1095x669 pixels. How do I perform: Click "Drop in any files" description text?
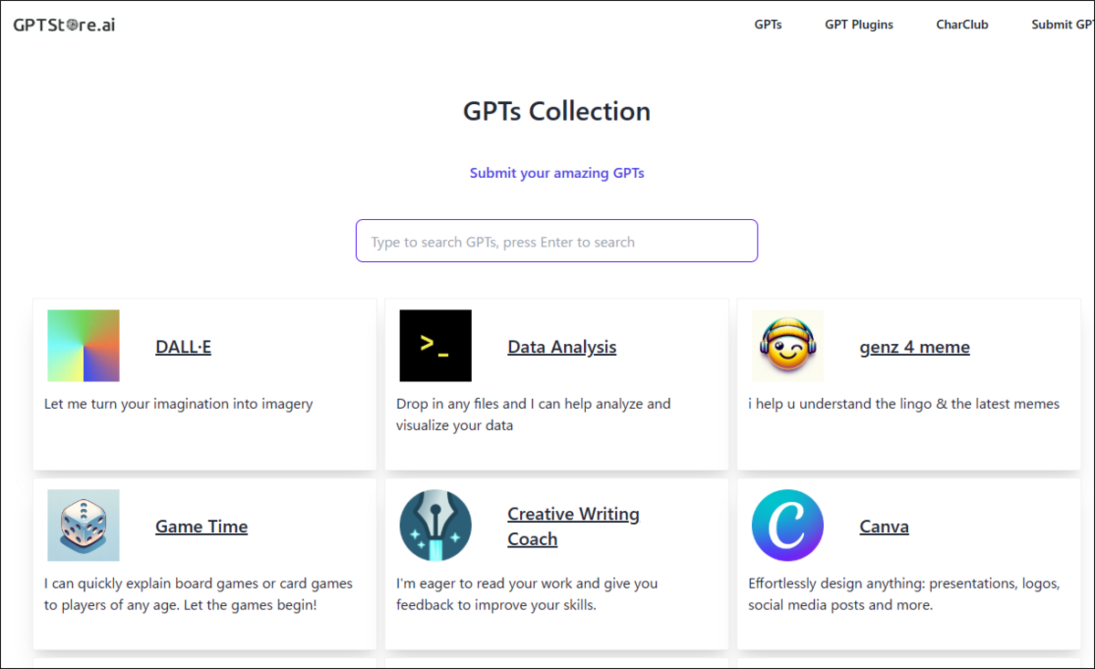tap(533, 414)
